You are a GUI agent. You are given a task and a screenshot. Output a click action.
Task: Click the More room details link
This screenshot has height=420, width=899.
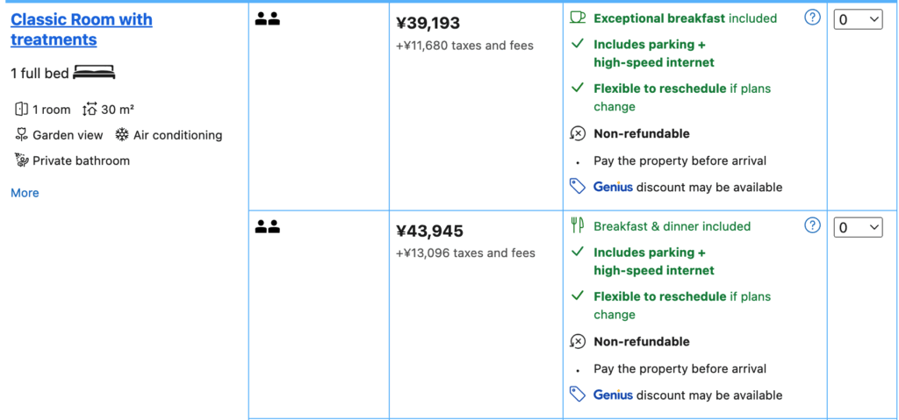(x=25, y=193)
